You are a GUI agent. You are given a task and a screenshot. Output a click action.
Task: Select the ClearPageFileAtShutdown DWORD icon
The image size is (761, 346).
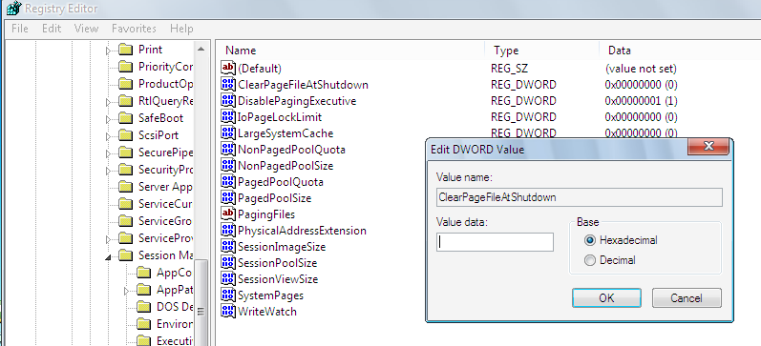click(227, 84)
